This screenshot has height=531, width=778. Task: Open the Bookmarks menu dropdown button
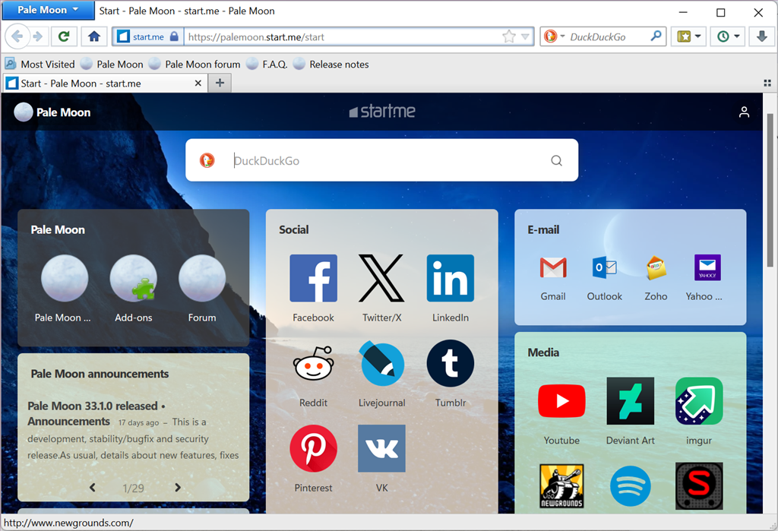tap(688, 36)
